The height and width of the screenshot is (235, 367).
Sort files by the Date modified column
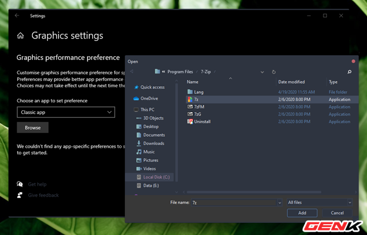(291, 82)
